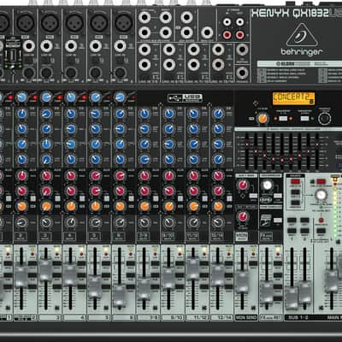Image resolution: width=342 pixels, height=342 pixels.
Task: Click the channel 11/12 fader handle
Action: (193, 268)
